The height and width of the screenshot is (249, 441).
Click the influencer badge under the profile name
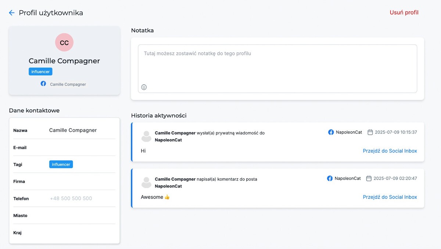point(40,72)
